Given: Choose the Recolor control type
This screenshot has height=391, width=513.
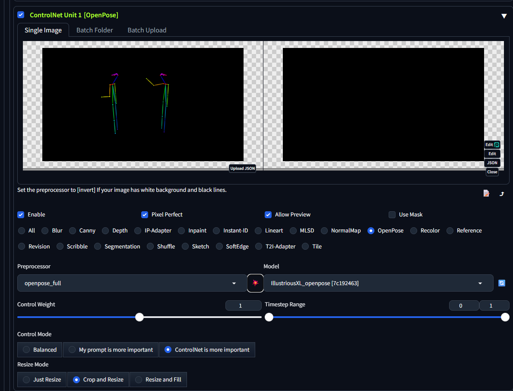Looking at the screenshot, I should pyautogui.click(x=425, y=231).
